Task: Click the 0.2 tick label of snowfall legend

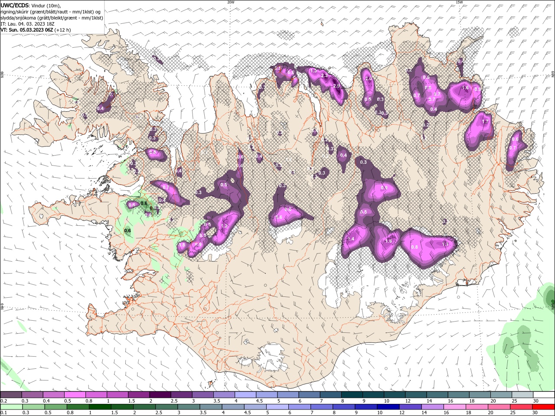Action: click(x=3, y=401)
